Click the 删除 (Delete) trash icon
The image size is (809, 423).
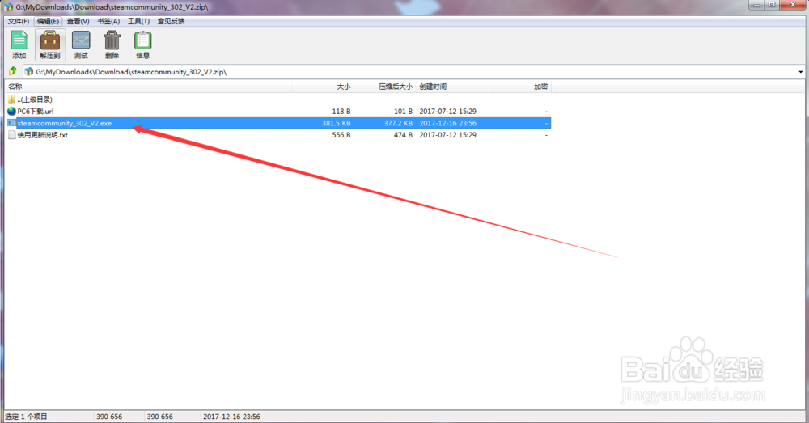[x=112, y=40]
